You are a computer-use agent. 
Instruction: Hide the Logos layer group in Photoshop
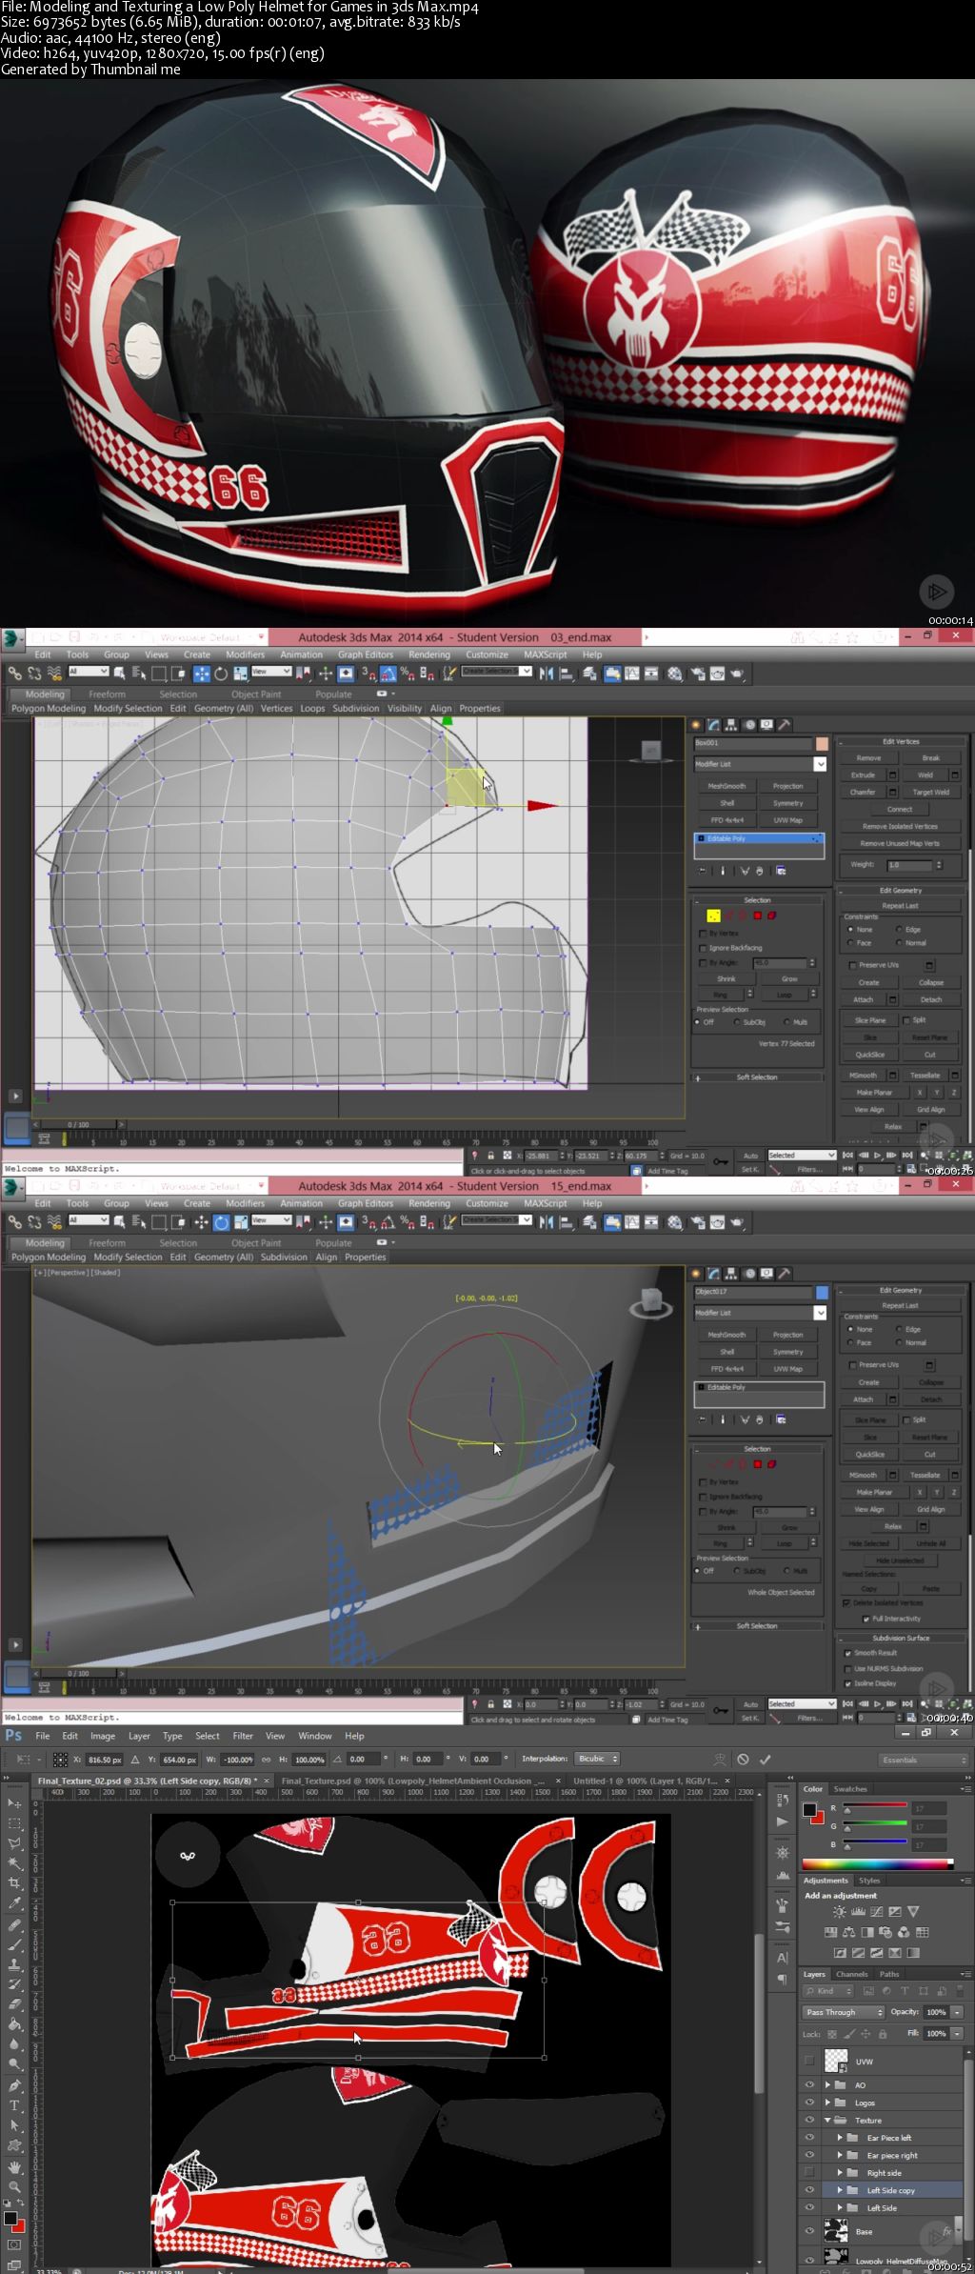pos(809,2103)
